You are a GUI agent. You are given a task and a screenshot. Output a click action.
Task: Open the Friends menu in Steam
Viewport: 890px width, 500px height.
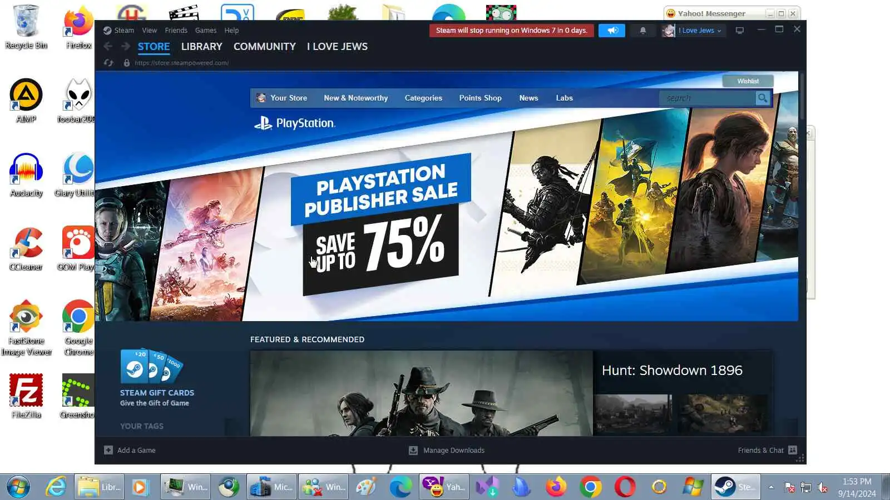(x=176, y=31)
